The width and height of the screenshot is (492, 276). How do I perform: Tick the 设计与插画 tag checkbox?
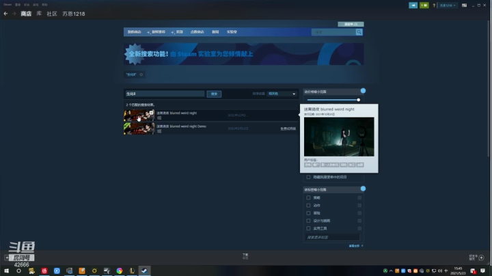(308, 221)
